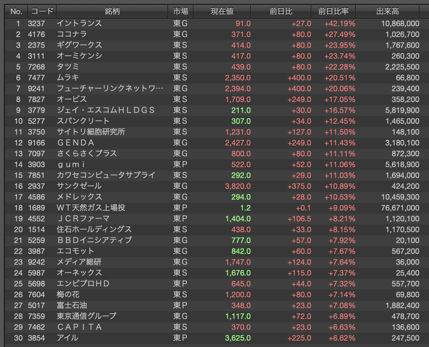Select current price 3,625.0
Viewport: 429px width, 347px height.
tap(238, 338)
